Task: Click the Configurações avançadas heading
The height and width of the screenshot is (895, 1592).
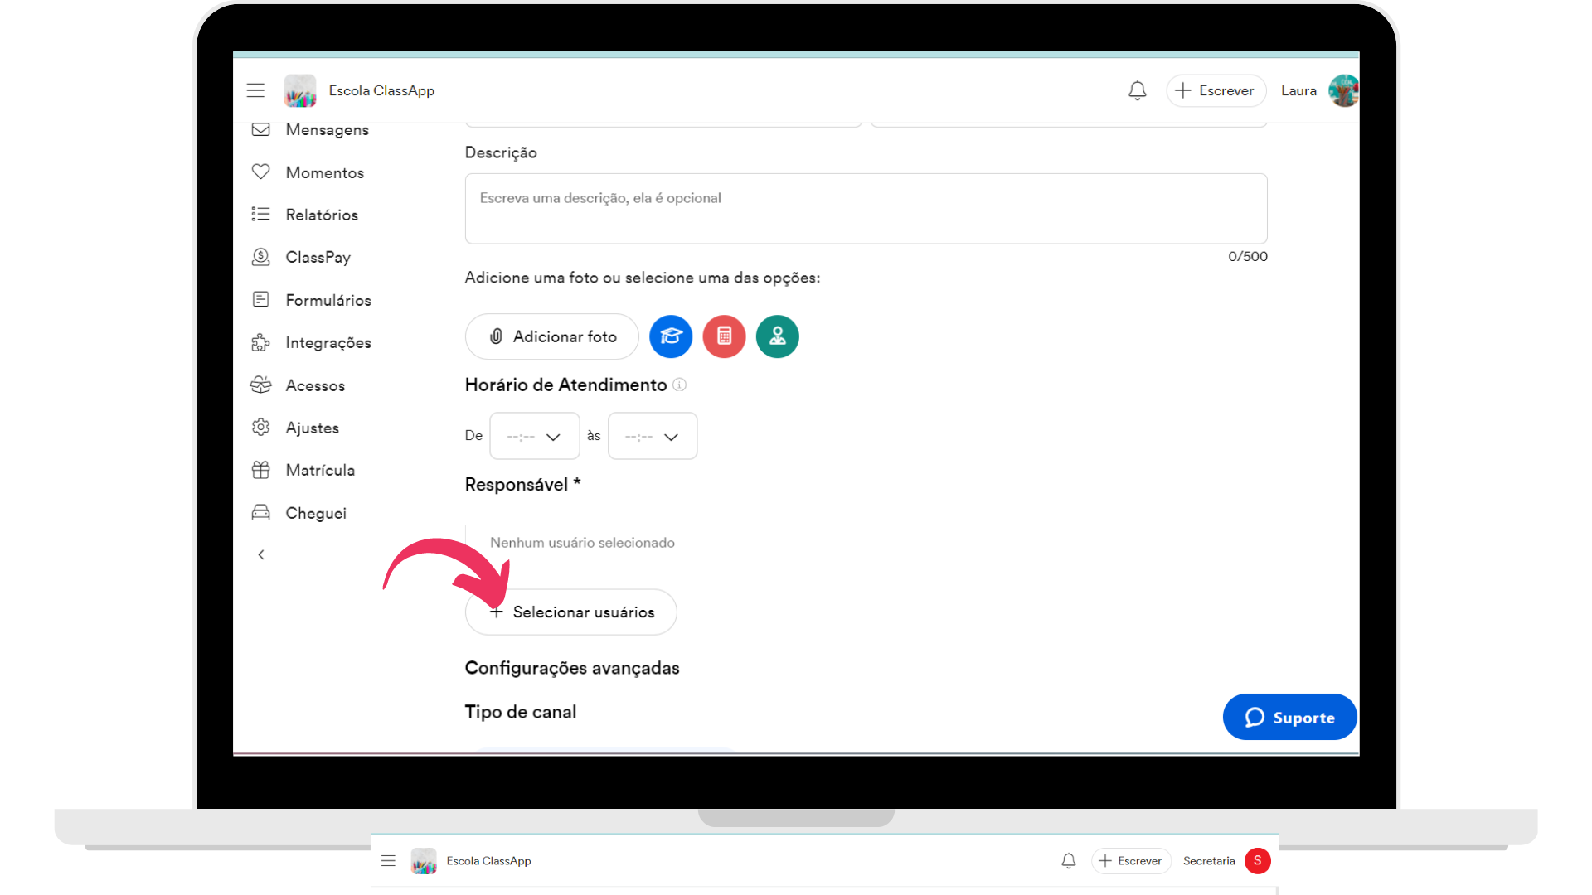Action: 572,668
